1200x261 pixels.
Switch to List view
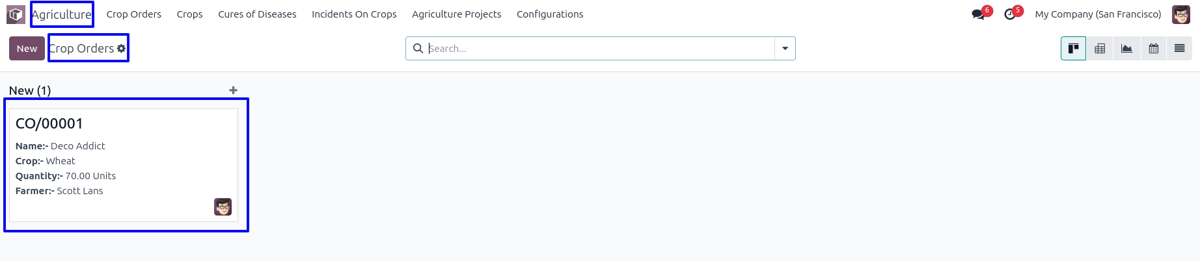(x=1179, y=49)
